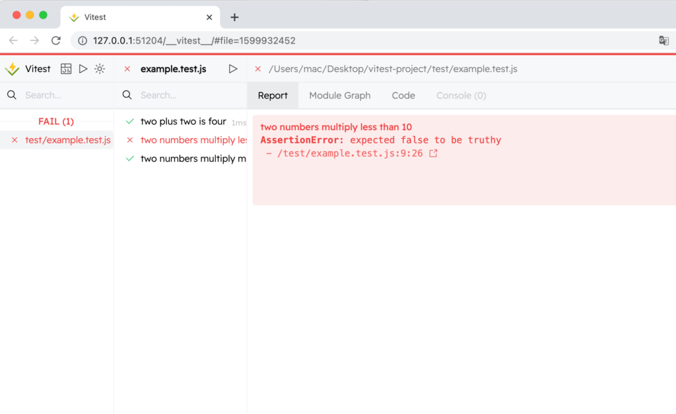Open the Console (0) tab

(461, 95)
